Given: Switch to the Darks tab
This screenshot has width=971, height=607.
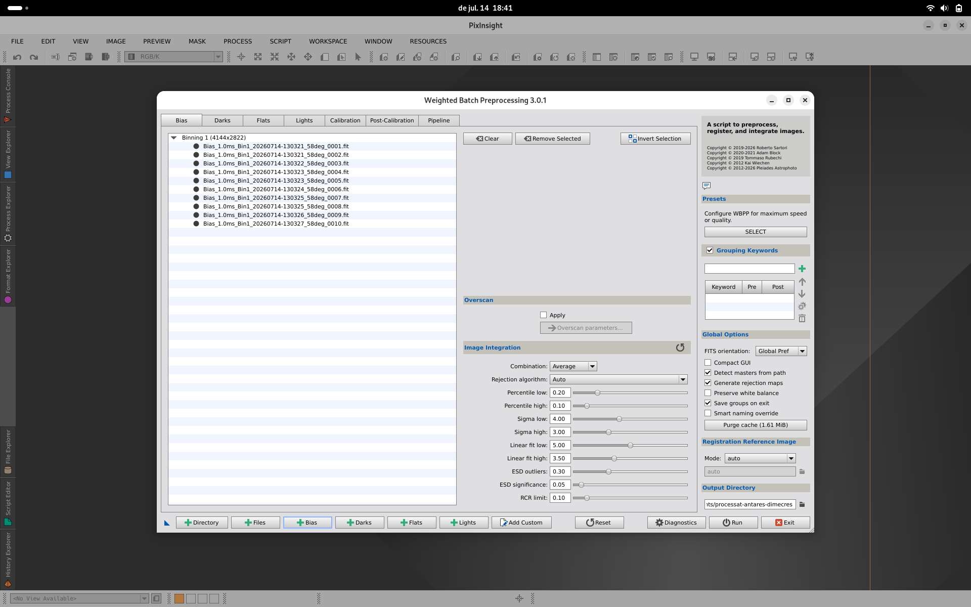Looking at the screenshot, I should coord(223,120).
